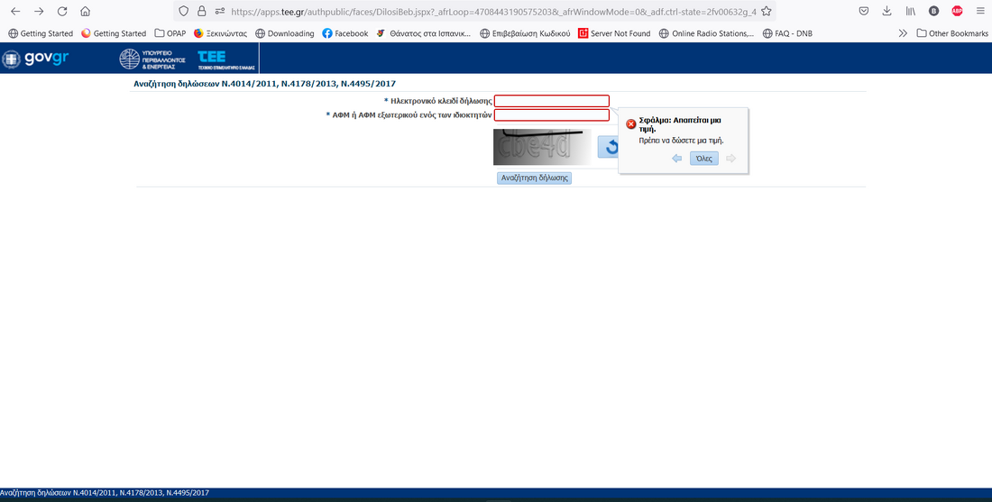Open the Other Bookmarks folder
The image size is (992, 502).
coord(952,33)
